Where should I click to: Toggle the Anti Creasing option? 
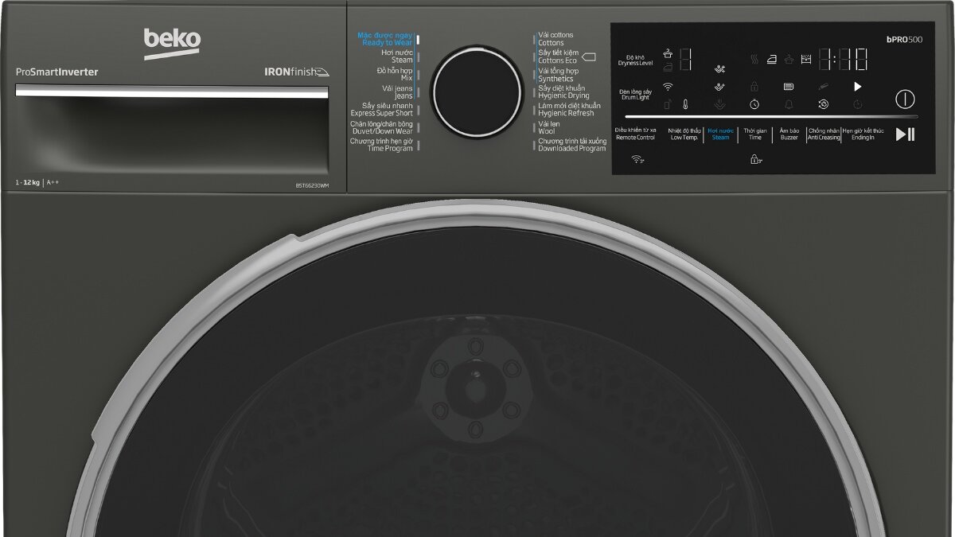pos(824,134)
